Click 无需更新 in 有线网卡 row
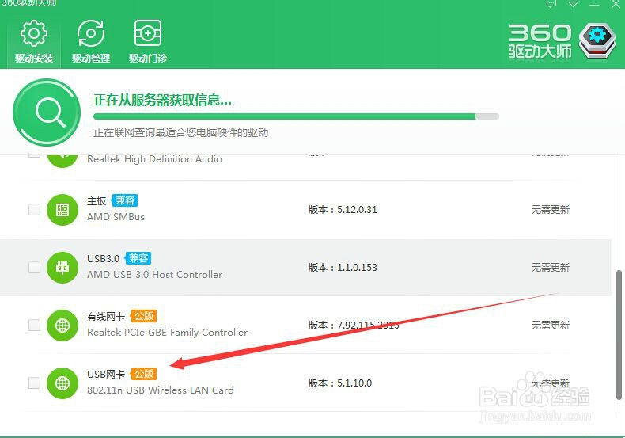This screenshot has width=625, height=438. tap(550, 325)
